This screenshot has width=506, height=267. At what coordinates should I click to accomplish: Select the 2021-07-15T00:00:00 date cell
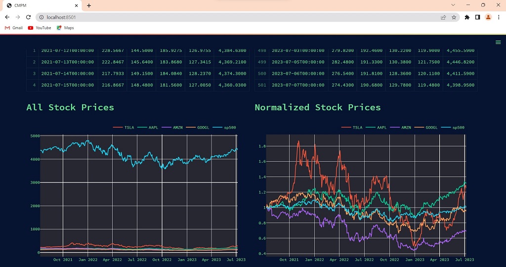[68, 85]
